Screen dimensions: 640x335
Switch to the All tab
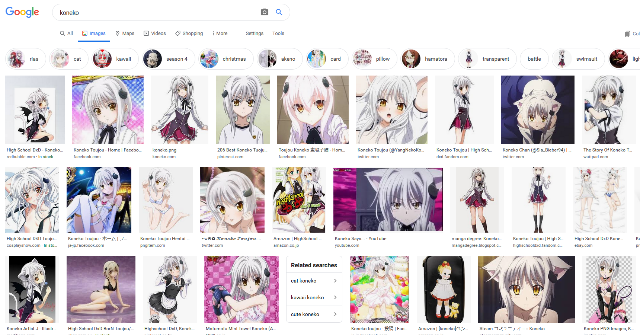pyautogui.click(x=66, y=33)
